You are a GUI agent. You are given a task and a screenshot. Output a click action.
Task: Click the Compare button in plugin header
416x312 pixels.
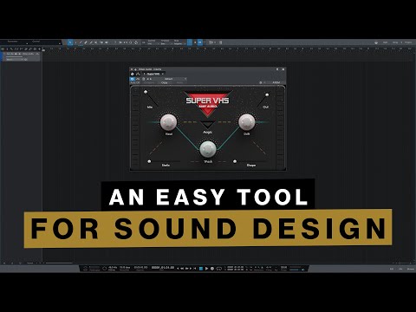(149, 82)
